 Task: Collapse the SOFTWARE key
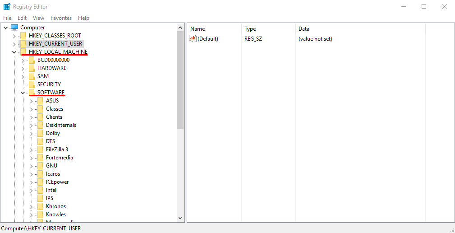click(23, 93)
